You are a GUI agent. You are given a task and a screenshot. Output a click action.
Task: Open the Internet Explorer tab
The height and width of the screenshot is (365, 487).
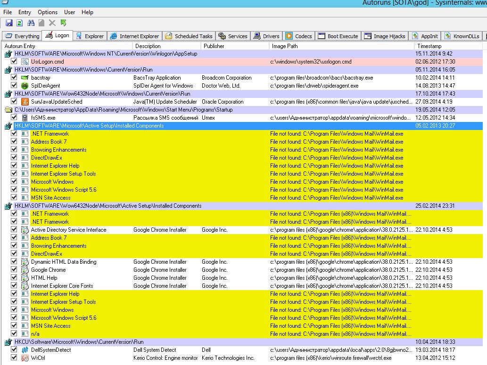[x=134, y=36]
